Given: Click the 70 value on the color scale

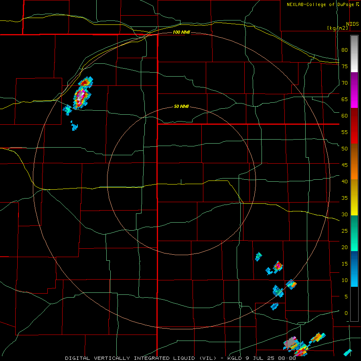Looking at the screenshot, I should (x=345, y=83).
